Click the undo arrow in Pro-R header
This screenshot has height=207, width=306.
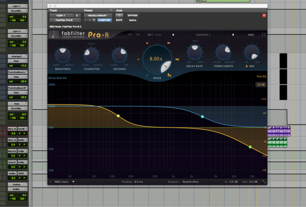coord(130,34)
